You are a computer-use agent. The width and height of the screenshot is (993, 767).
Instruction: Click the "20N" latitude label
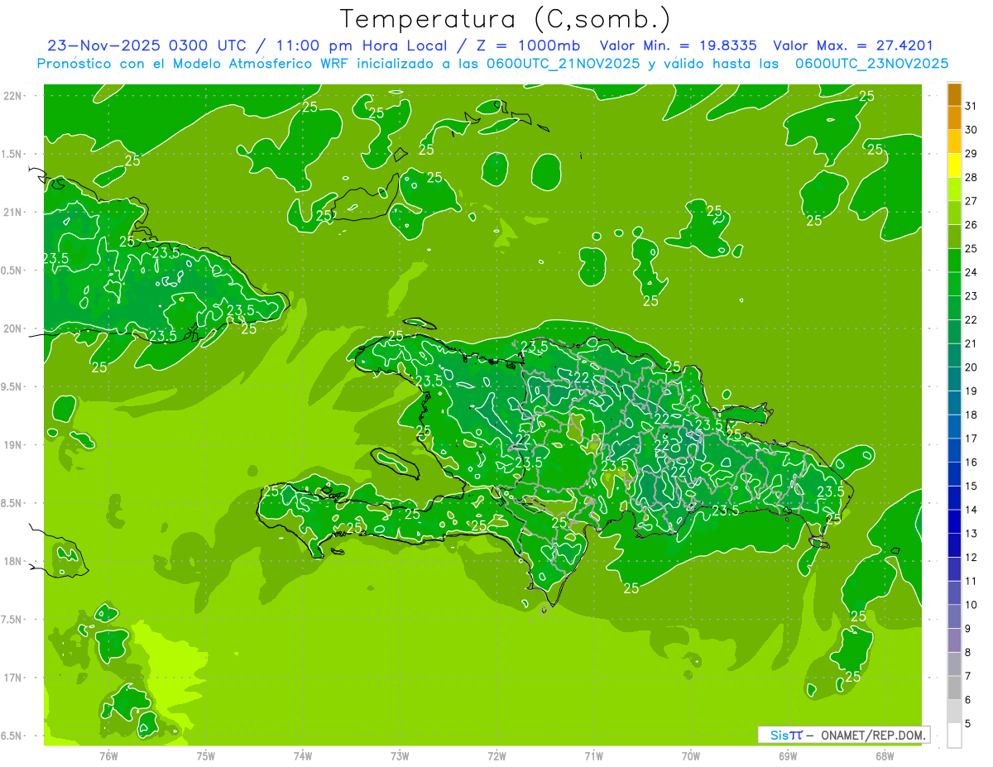(x=12, y=328)
